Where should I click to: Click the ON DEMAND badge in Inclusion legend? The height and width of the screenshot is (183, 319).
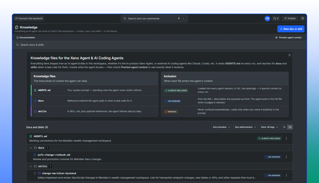tap(173, 101)
